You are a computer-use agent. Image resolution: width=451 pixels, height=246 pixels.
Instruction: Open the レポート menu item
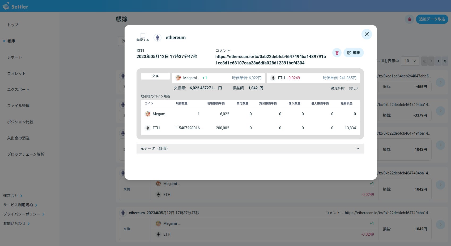[x=15, y=57]
